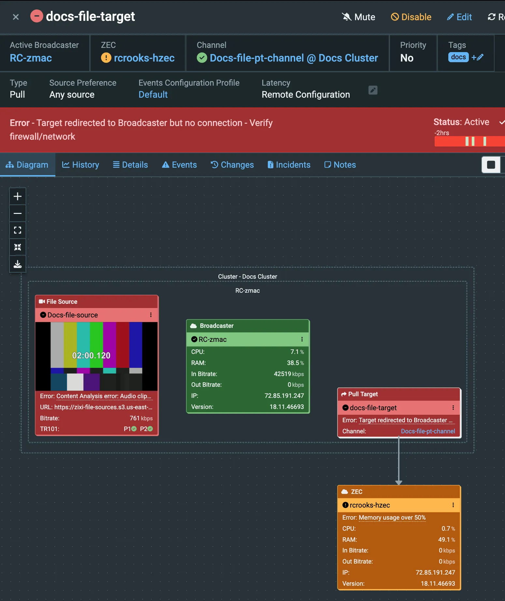
Task: Switch to the Diagram tab
Action: point(27,165)
